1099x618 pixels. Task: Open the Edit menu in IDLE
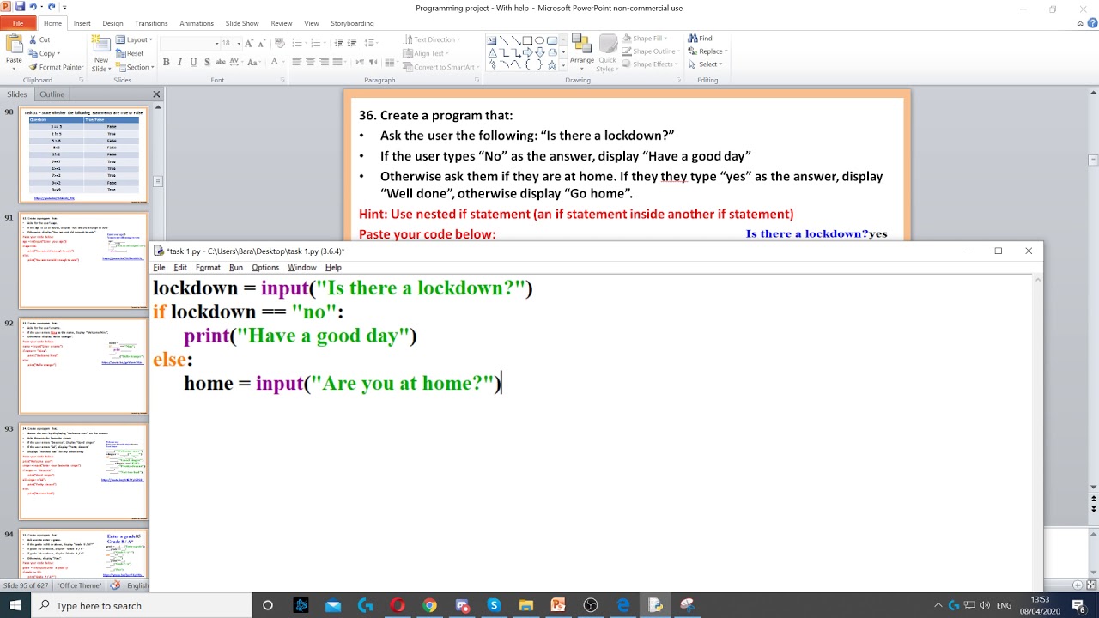click(180, 268)
